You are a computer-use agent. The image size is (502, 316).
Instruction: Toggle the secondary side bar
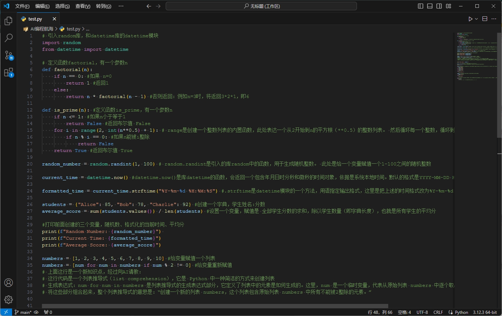click(439, 6)
